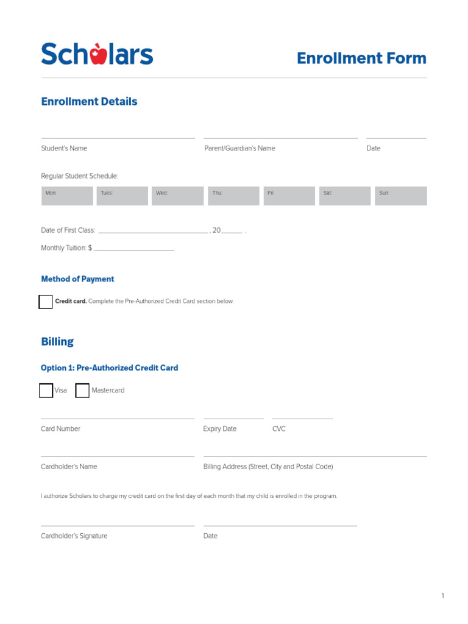
Task: Select the Fri schedule box
Action: coord(289,196)
